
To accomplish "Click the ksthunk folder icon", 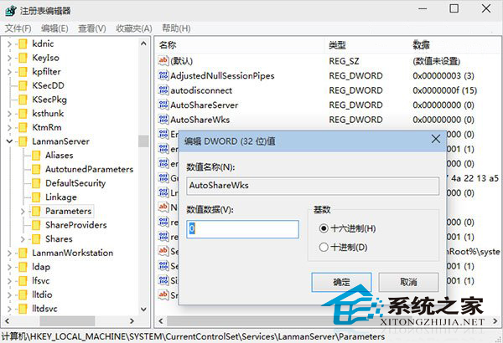I will [23, 114].
